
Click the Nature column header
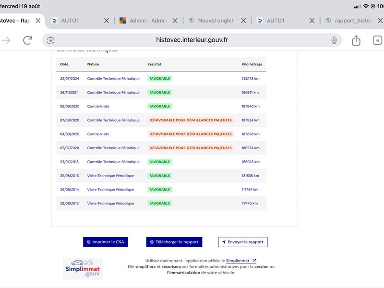pos(93,64)
